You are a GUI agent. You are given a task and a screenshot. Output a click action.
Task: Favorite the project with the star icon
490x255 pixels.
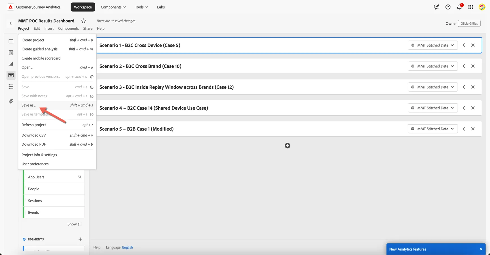(x=84, y=21)
